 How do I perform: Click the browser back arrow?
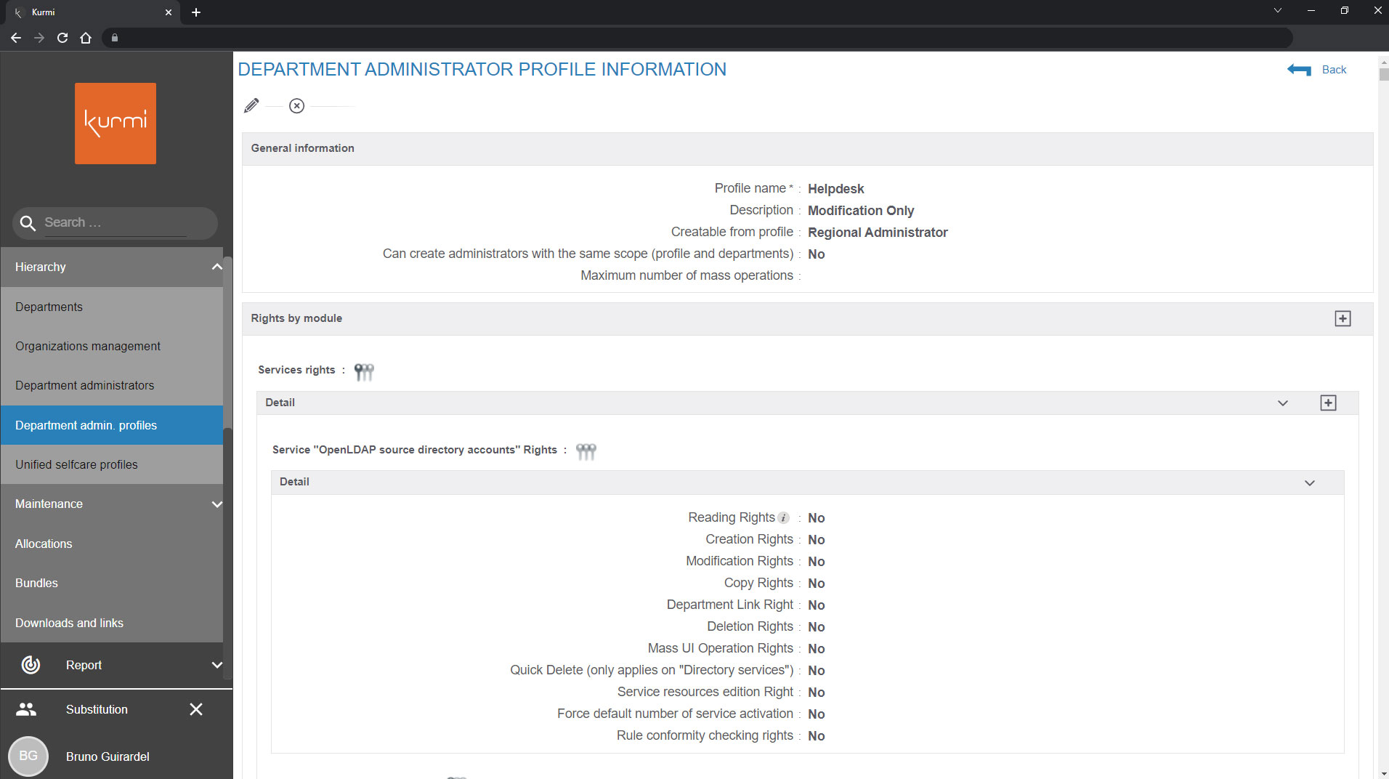coord(16,38)
